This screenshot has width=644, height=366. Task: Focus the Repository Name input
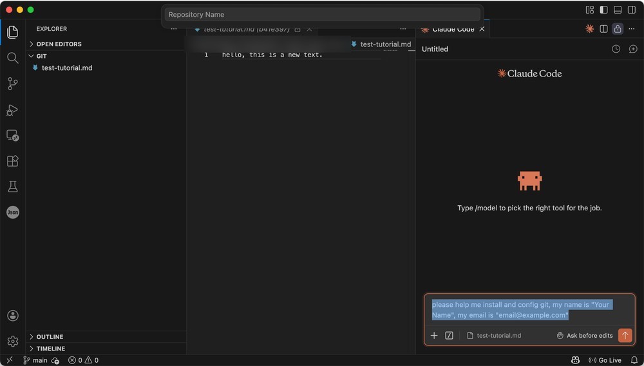(x=323, y=14)
